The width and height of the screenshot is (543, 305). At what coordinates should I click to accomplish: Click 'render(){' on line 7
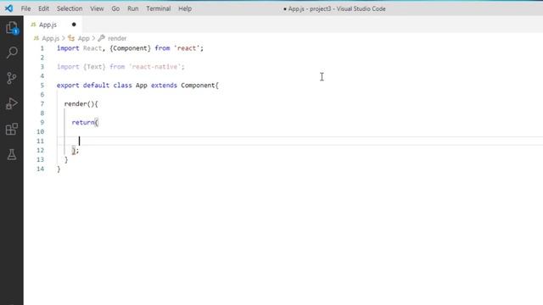coord(81,104)
